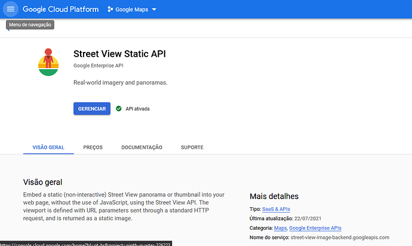Click the service name street-view-image-backend.googleapis.com
The height and width of the screenshot is (246, 412).
click(340, 238)
